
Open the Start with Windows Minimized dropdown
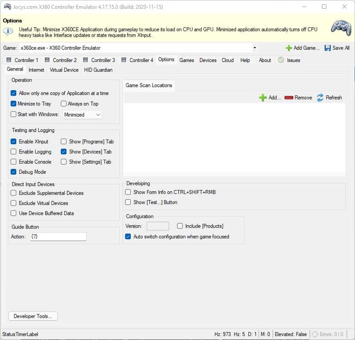click(98, 115)
